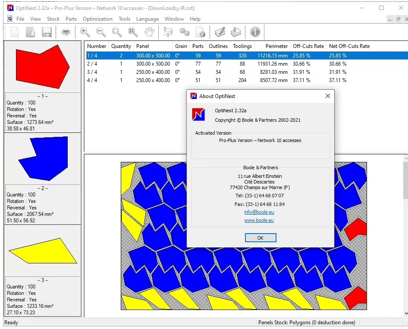408x329 pixels.
Task: Click the Zoom Out magnifier icon
Action: (101, 32)
